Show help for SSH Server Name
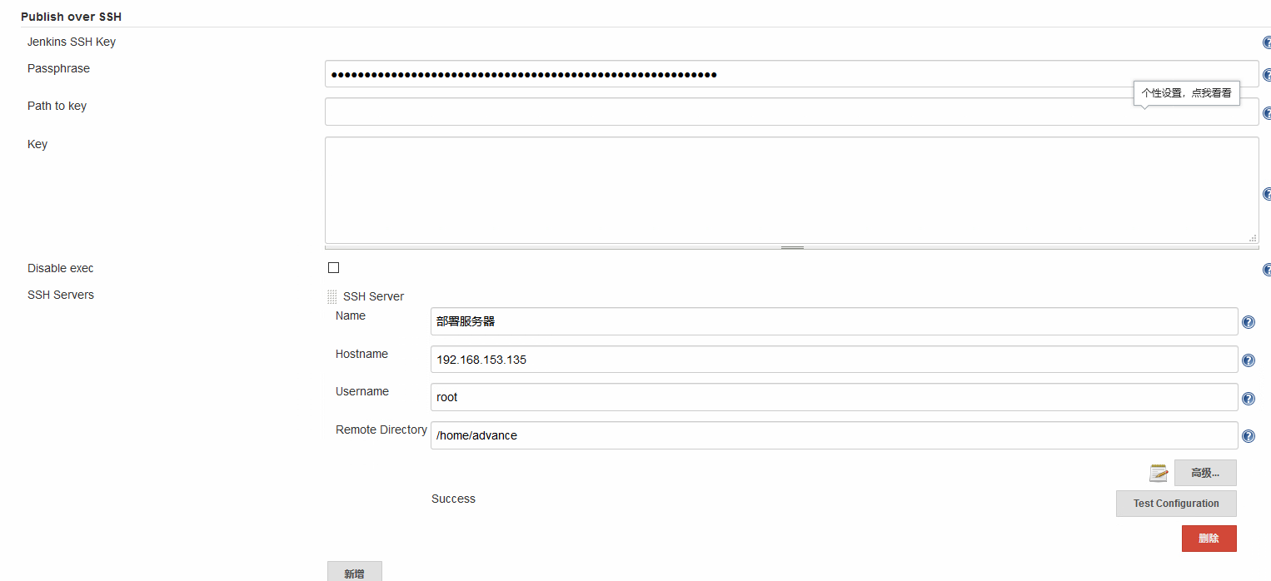The image size is (1271, 581). [1249, 322]
